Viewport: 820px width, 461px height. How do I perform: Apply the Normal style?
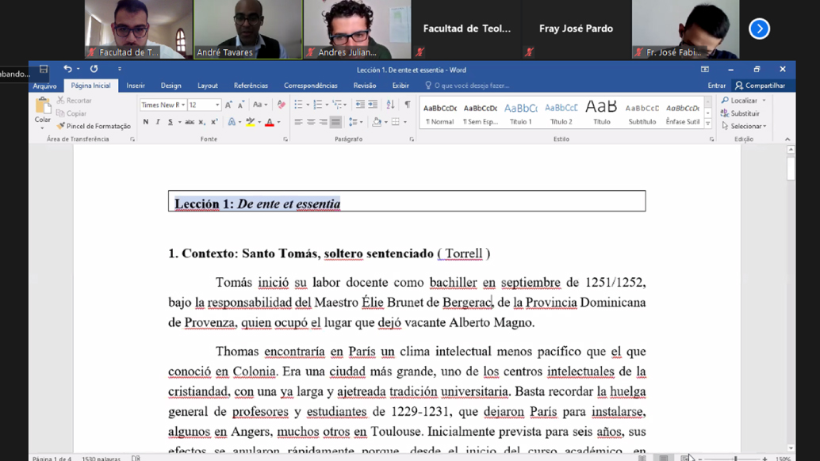coord(440,113)
